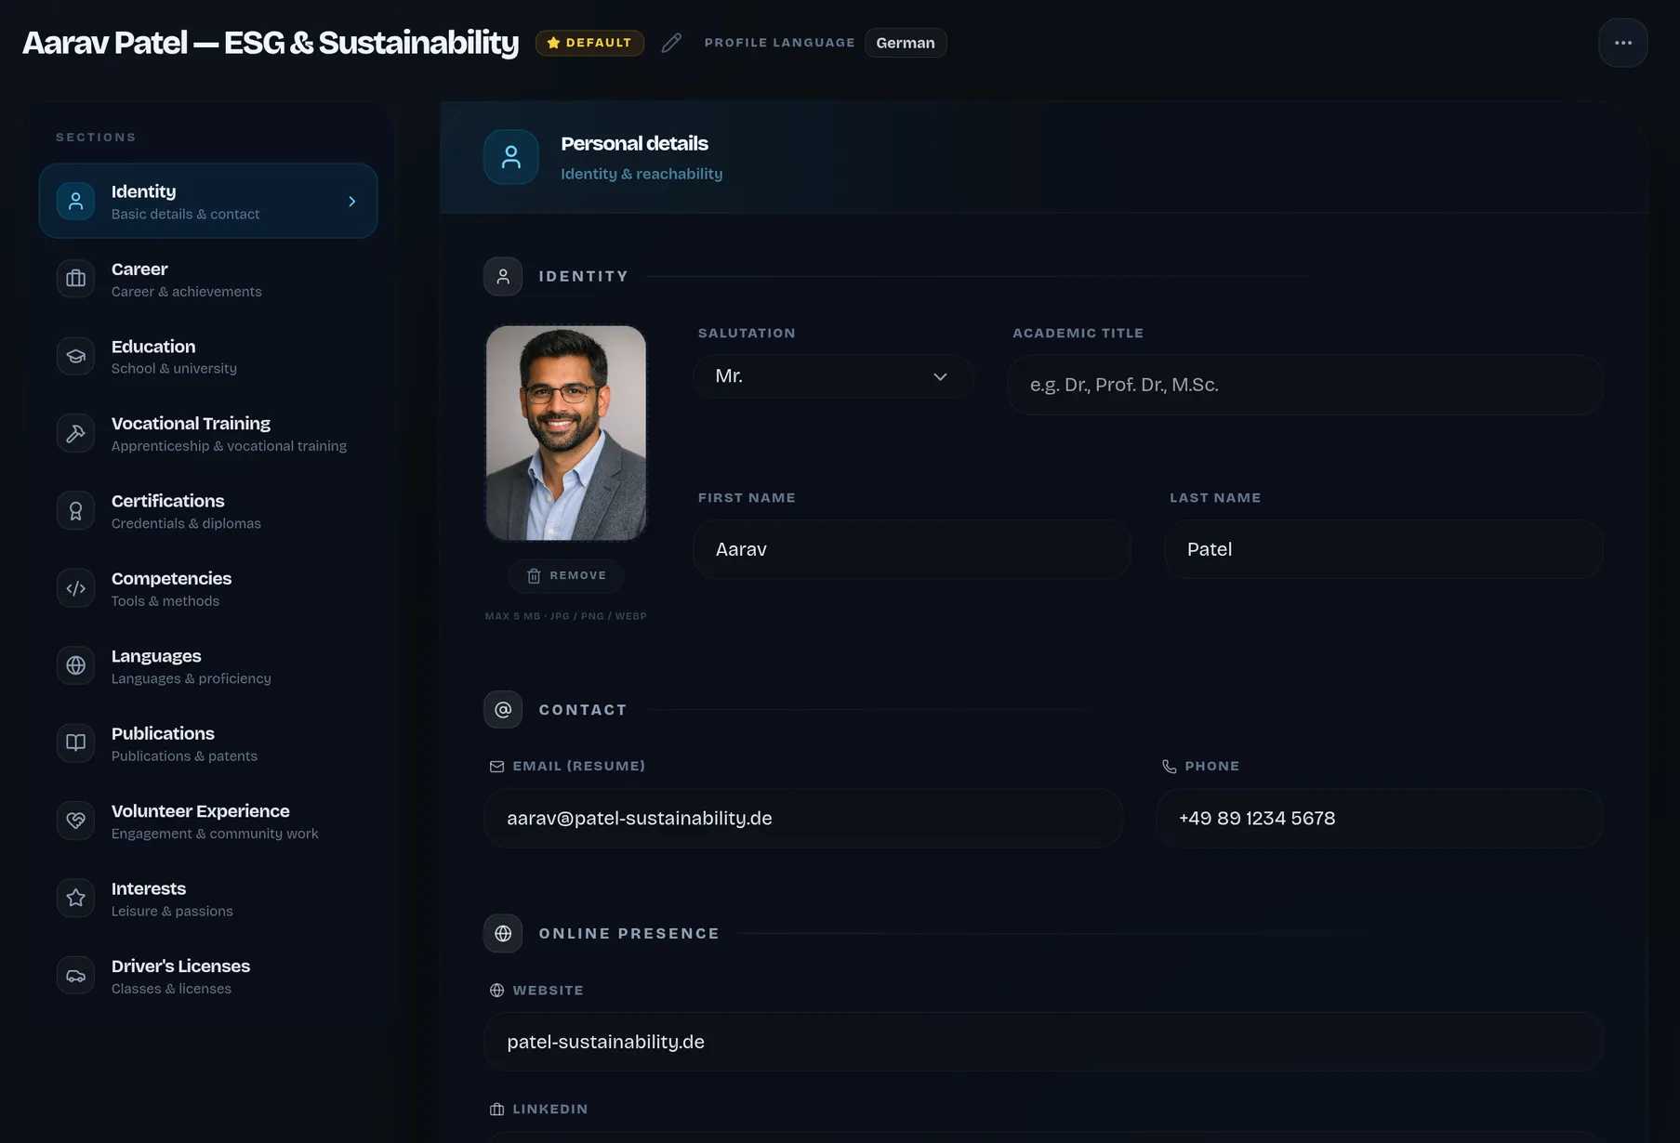Click the Driver's Licenses car icon
1680x1143 pixels.
click(75, 976)
